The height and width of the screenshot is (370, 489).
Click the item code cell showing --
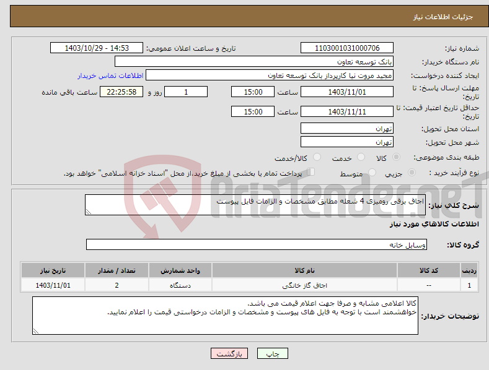click(x=429, y=285)
